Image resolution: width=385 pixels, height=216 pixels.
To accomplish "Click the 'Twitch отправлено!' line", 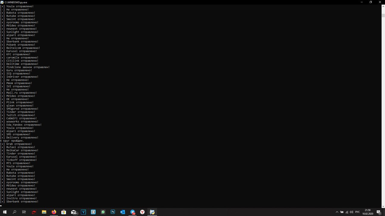I will pyautogui.click(x=18, y=115).
